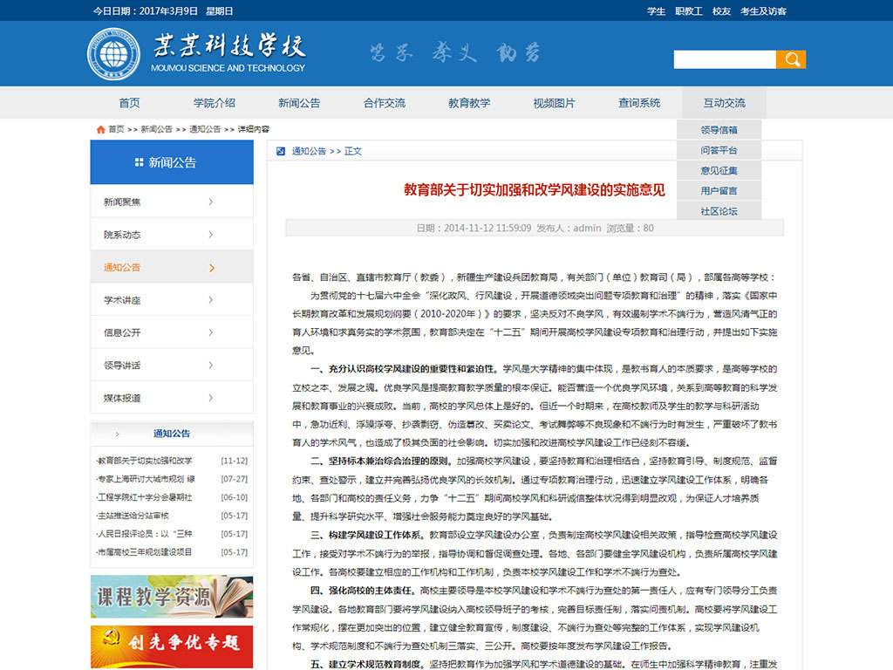Click 新闻公告 in the breadcrumb trail
This screenshot has height=670, width=893.
[x=157, y=129]
